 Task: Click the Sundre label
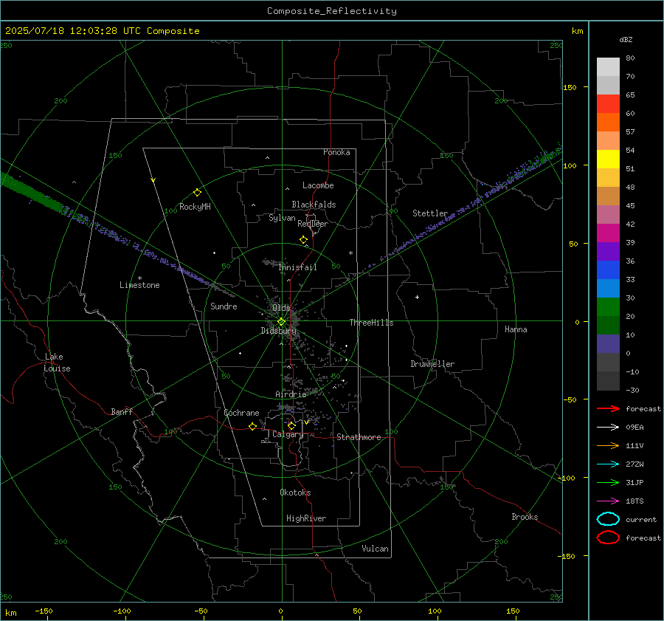[224, 306]
